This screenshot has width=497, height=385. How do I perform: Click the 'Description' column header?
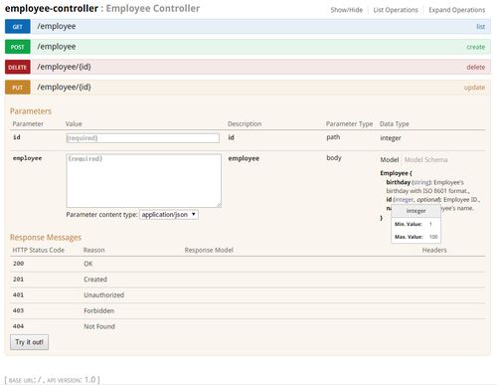point(245,123)
